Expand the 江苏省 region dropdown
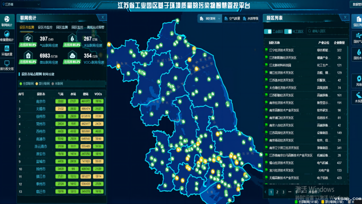Screen dimensions: 362x204 21,4
